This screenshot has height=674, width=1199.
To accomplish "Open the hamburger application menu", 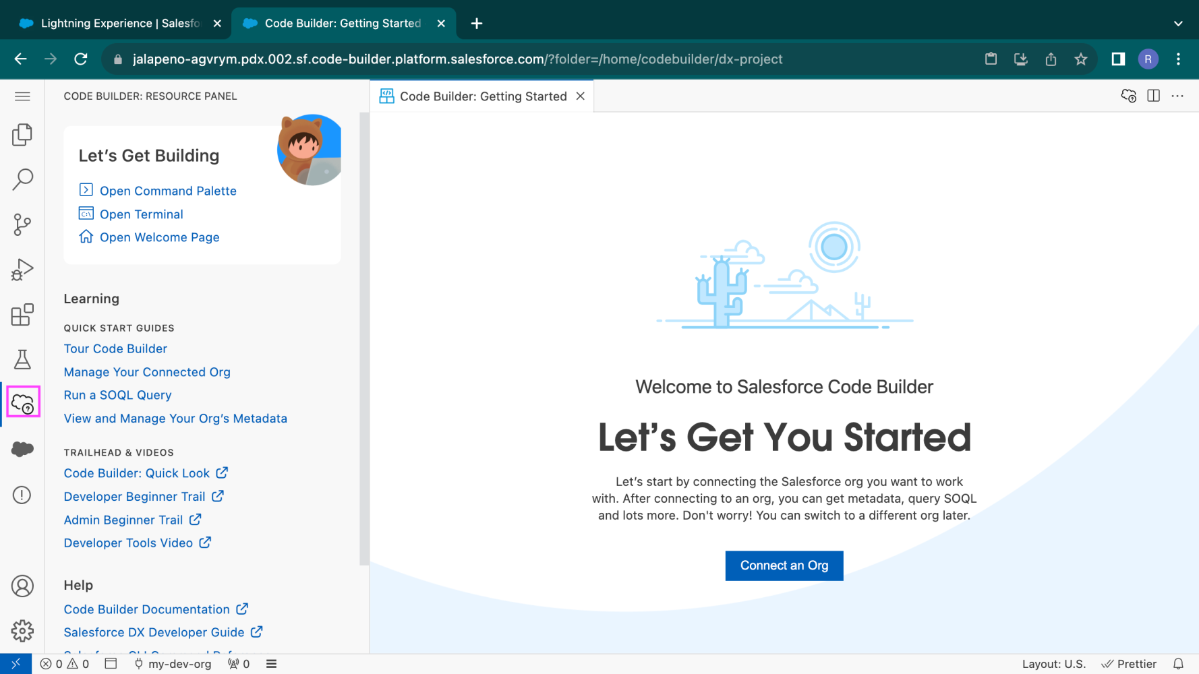I will 22,96.
